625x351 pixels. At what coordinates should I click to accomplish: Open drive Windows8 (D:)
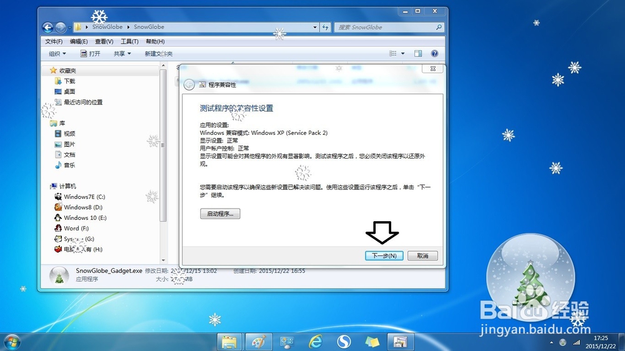click(x=83, y=207)
